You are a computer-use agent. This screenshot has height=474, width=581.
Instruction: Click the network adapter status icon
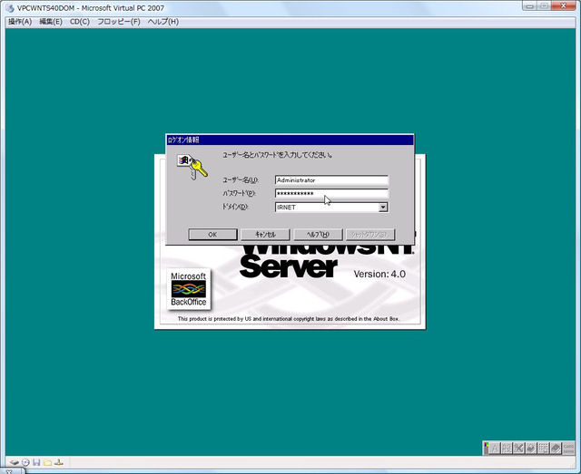tap(59, 462)
